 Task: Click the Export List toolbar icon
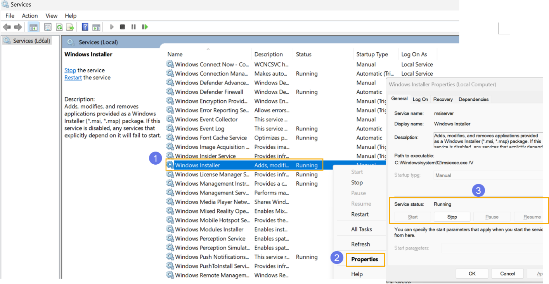[70, 27]
